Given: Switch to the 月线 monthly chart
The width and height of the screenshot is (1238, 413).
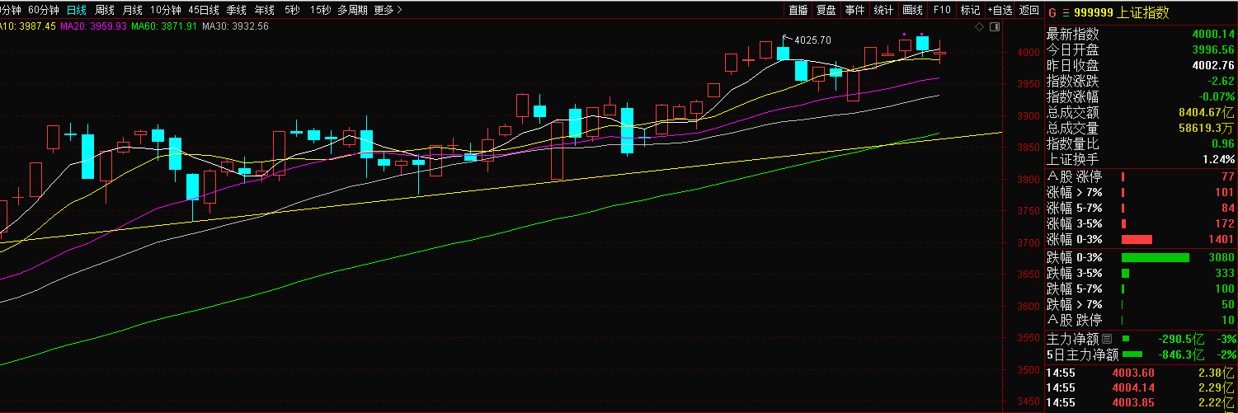Looking at the screenshot, I should [x=132, y=10].
